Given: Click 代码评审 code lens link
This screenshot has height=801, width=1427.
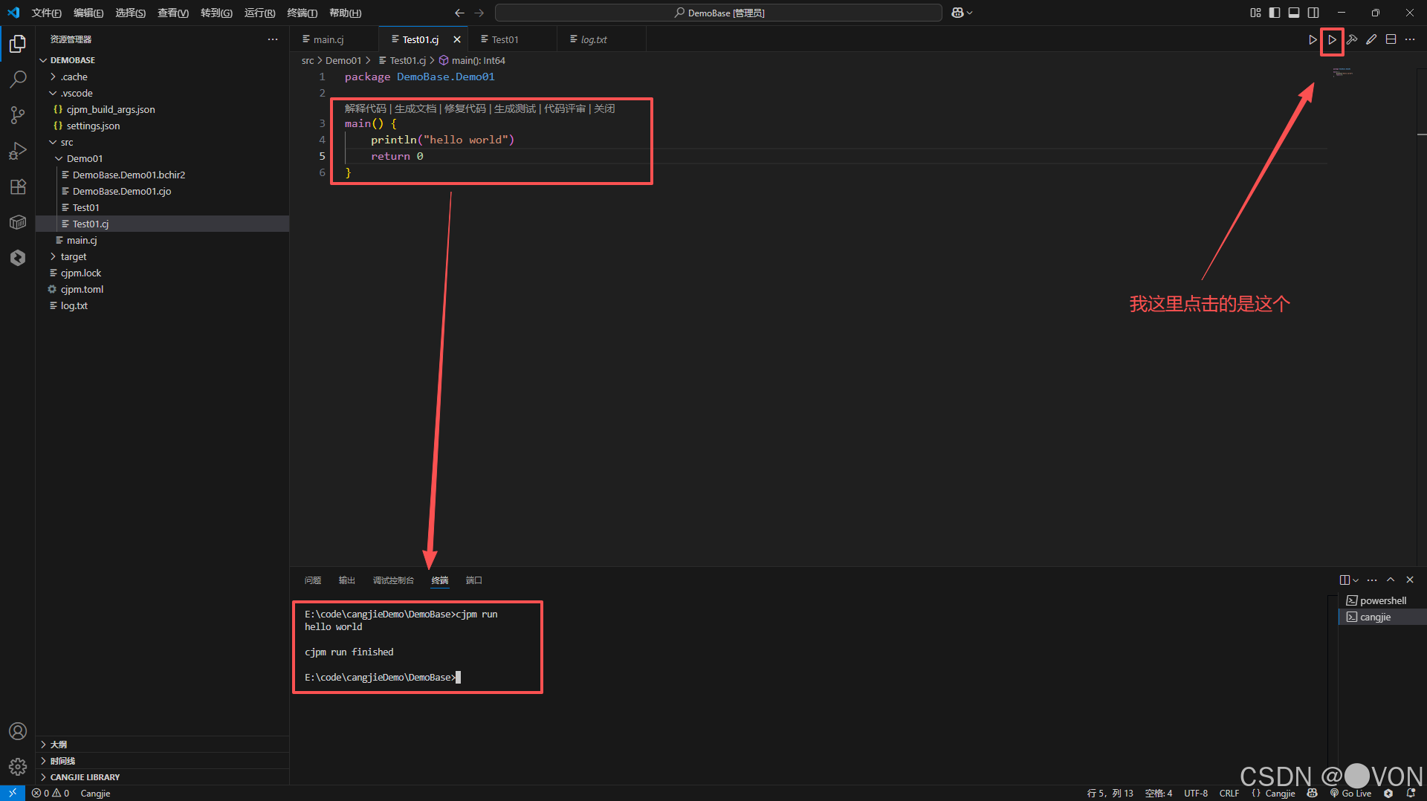Looking at the screenshot, I should coord(565,108).
